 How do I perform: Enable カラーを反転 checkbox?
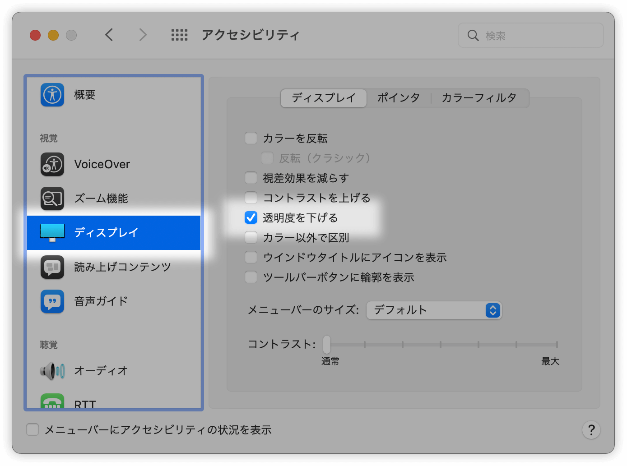tap(251, 138)
